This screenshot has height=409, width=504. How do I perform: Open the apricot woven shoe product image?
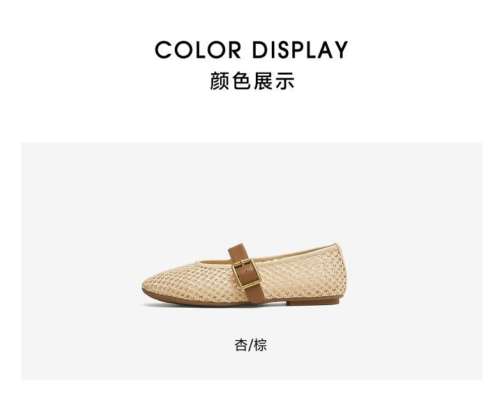coord(244,275)
